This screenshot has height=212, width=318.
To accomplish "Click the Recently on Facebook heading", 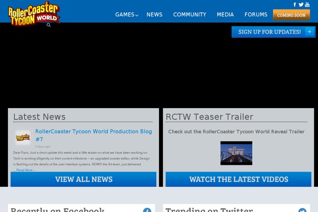I will 57,210.
